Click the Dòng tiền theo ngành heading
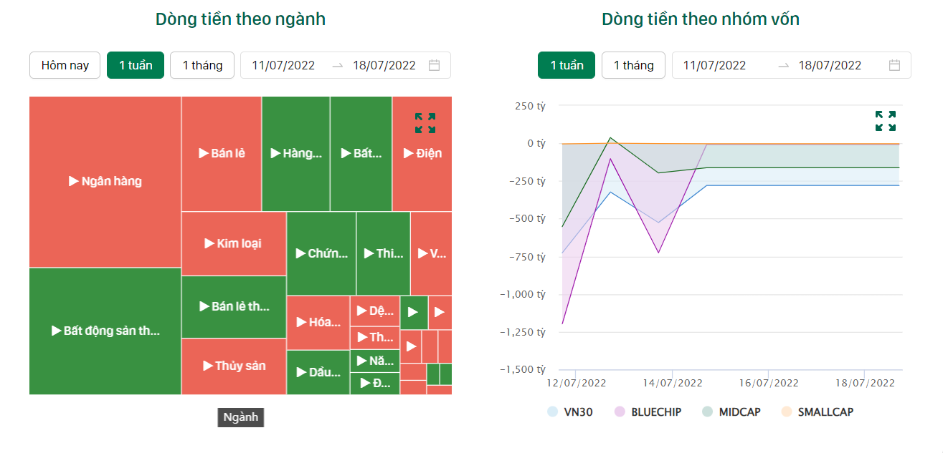The width and height of the screenshot is (943, 453). pyautogui.click(x=241, y=19)
